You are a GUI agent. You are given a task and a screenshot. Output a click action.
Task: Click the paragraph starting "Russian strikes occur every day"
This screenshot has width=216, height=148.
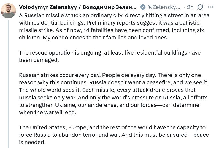pyautogui.click(x=110, y=93)
